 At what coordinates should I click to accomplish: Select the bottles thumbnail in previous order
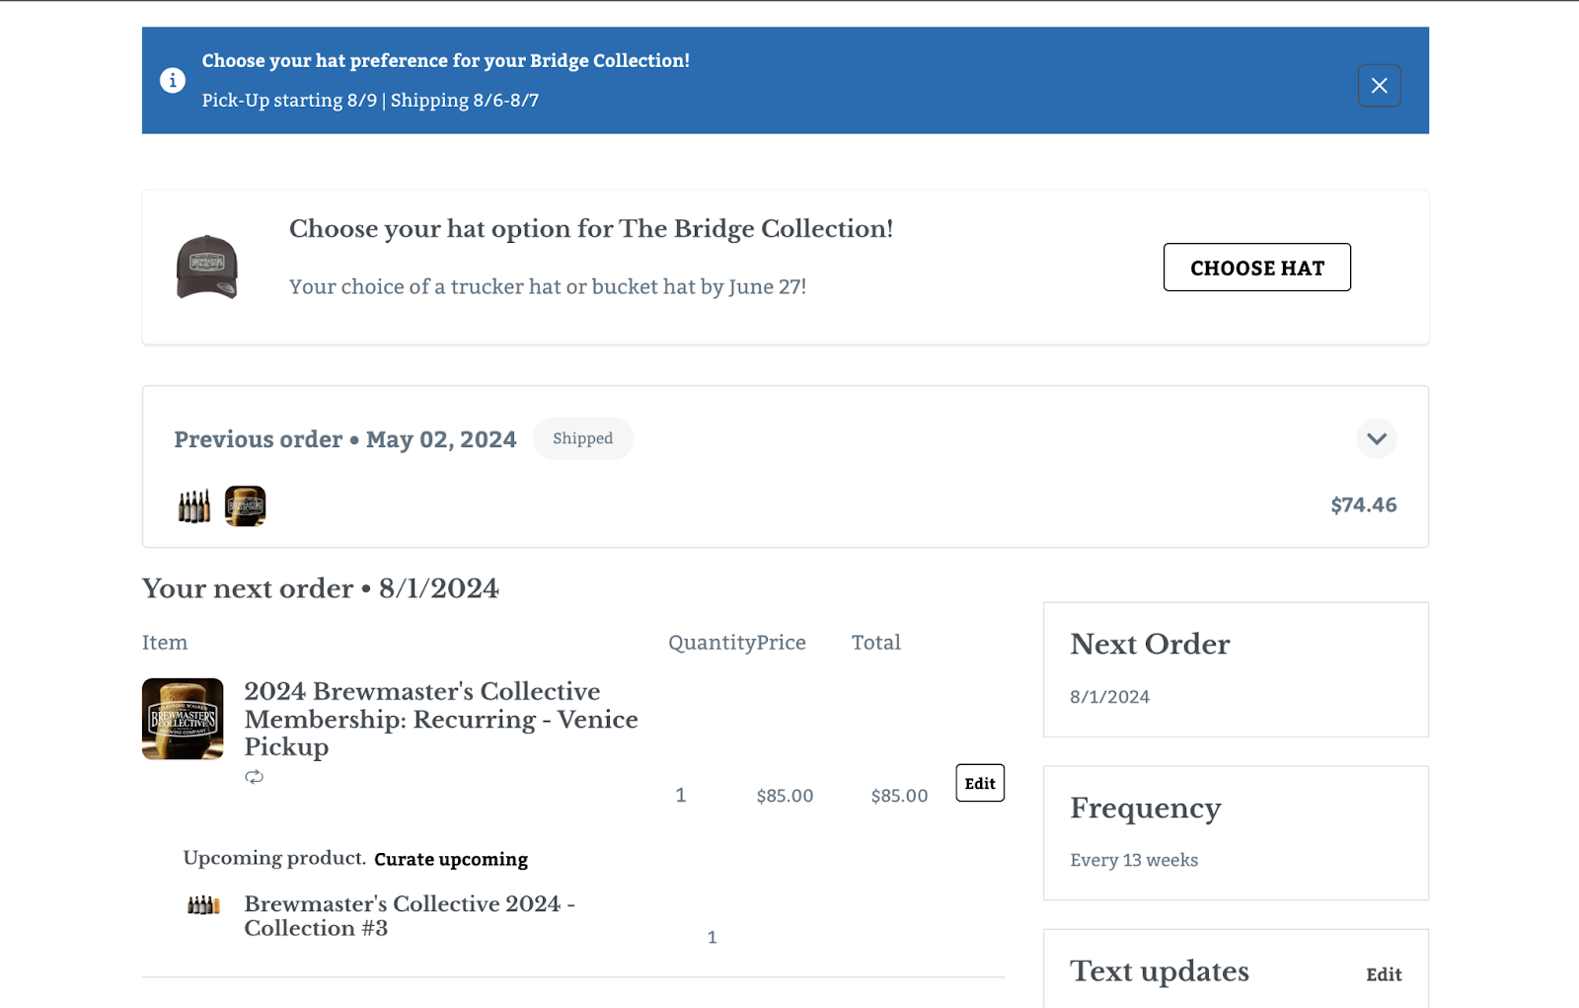(x=194, y=506)
